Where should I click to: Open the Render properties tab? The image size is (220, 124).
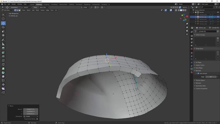(192, 36)
